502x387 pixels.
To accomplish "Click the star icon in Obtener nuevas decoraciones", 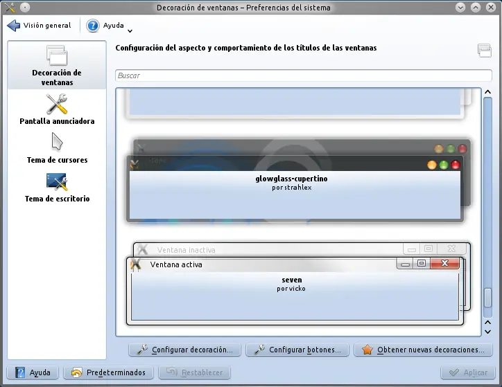I will point(367,350).
